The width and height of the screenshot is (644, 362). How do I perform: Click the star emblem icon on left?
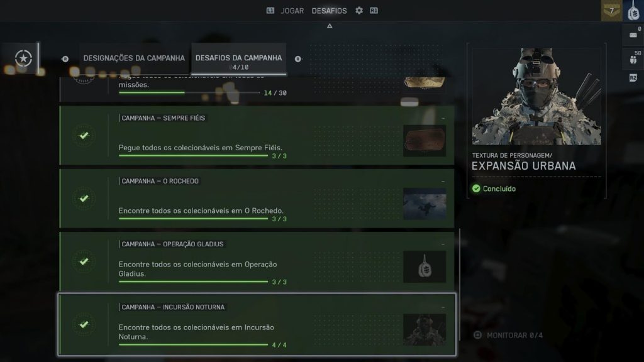[x=23, y=58]
